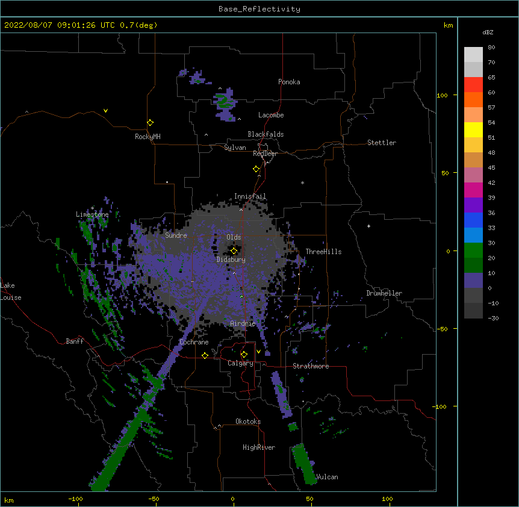Image resolution: width=519 pixels, height=507 pixels.
Task: Click the bright yellow swatch in the dBZ legend
Action: 473,130
